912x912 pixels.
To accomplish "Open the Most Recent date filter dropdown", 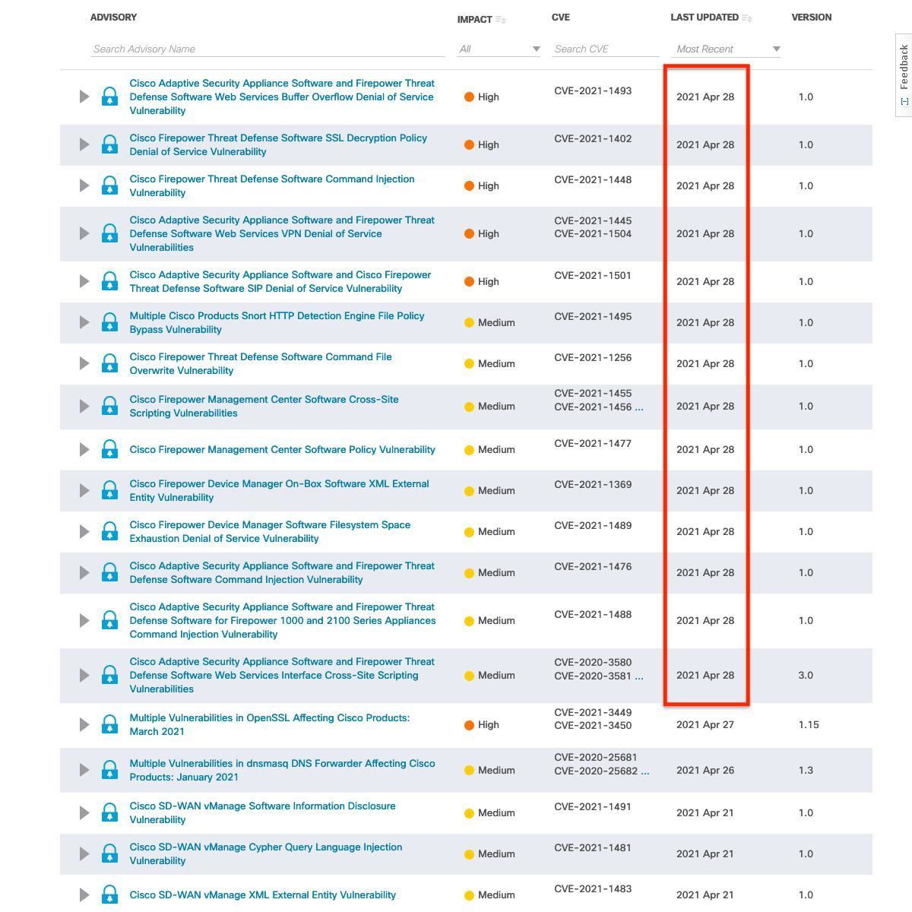I will tap(727, 49).
